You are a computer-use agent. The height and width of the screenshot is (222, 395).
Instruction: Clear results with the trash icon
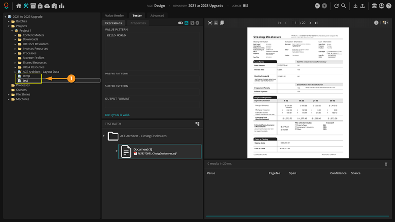(x=386, y=164)
